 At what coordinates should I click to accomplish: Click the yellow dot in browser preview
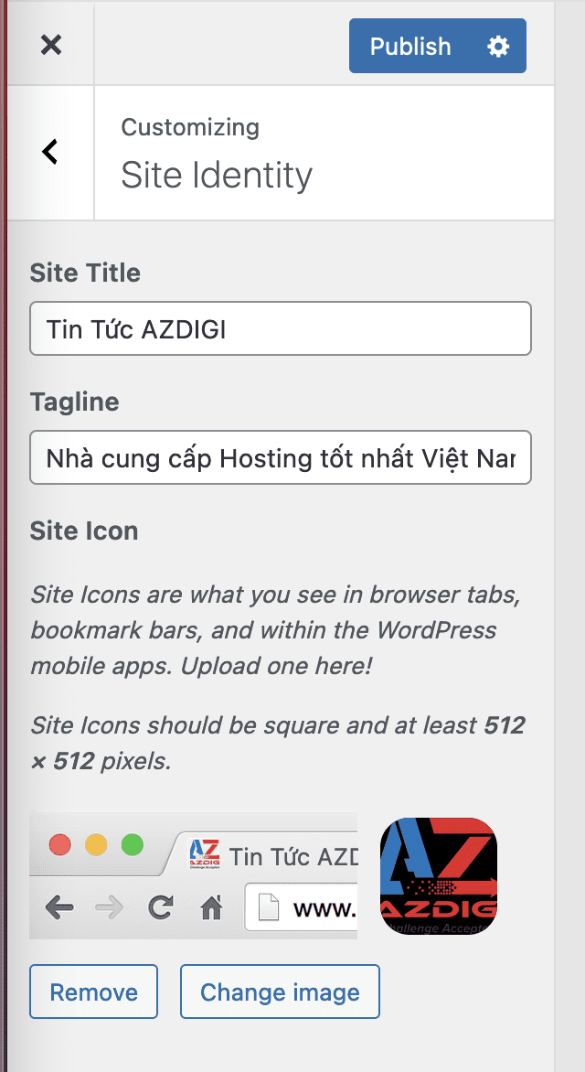click(96, 844)
